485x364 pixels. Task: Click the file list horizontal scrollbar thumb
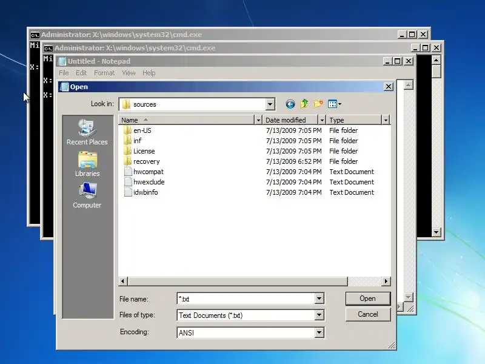pyautogui.click(x=238, y=281)
